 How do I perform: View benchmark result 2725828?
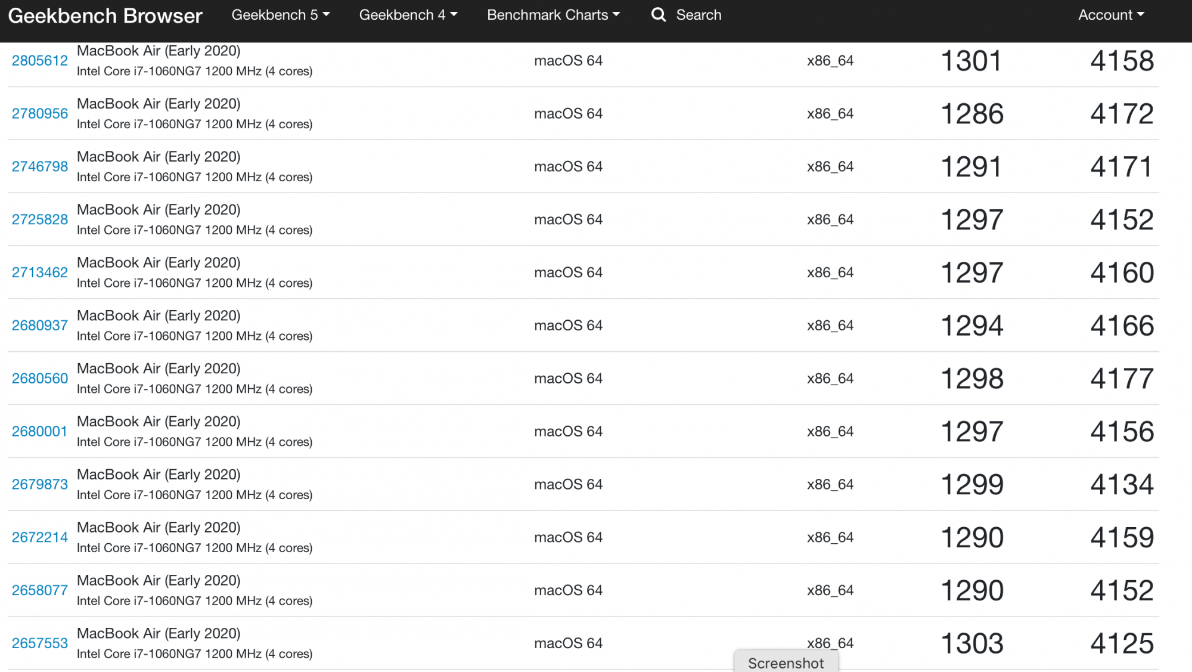point(40,220)
